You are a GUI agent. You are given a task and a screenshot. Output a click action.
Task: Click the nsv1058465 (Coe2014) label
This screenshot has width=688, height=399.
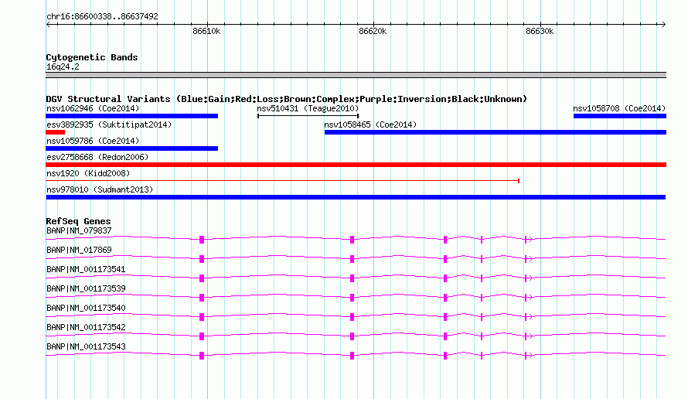370,124
